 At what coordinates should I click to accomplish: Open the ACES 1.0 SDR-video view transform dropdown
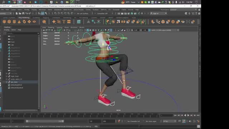(x=165, y=30)
